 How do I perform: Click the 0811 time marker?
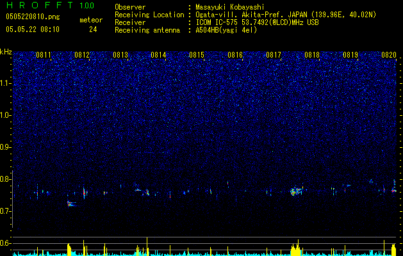(x=44, y=55)
